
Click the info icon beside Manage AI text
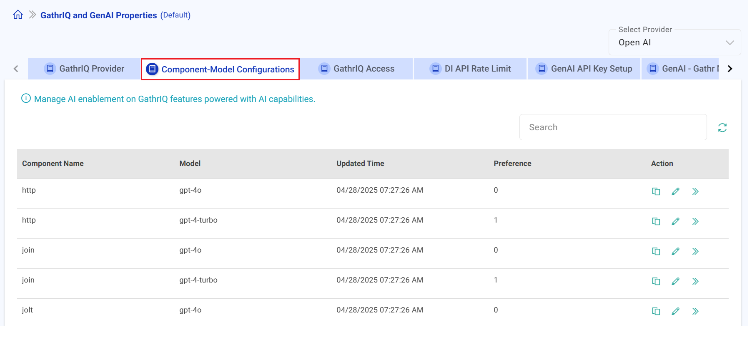(x=26, y=99)
